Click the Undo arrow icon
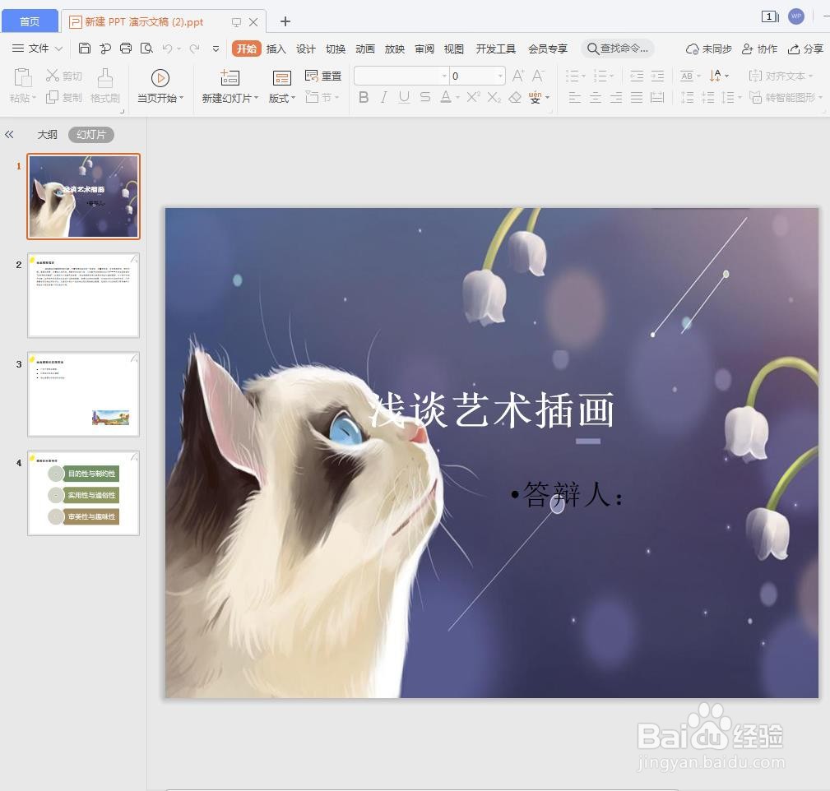830x791 pixels. tap(167, 49)
